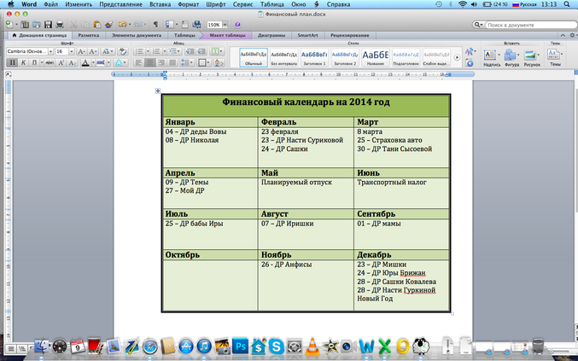
Task: Click the Print icon in toolbar
Action: pyautogui.click(x=60, y=25)
